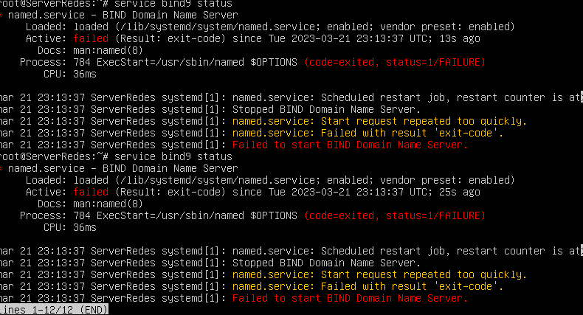This screenshot has width=583, height=315.
Task: Click the red 'failed' Active status in second output
Action: tap(91, 192)
